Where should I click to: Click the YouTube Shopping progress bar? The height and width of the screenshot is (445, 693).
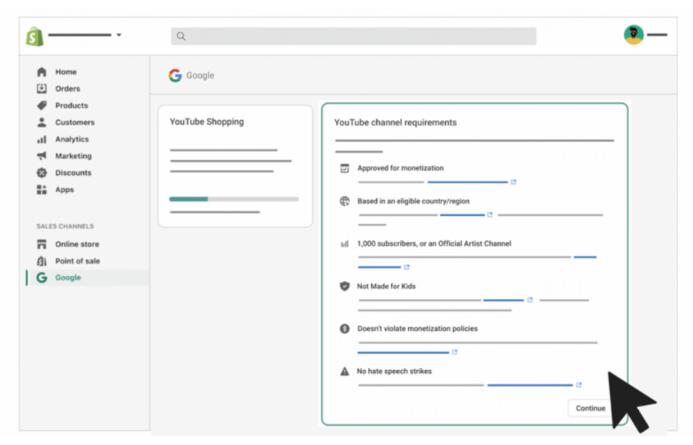point(234,199)
